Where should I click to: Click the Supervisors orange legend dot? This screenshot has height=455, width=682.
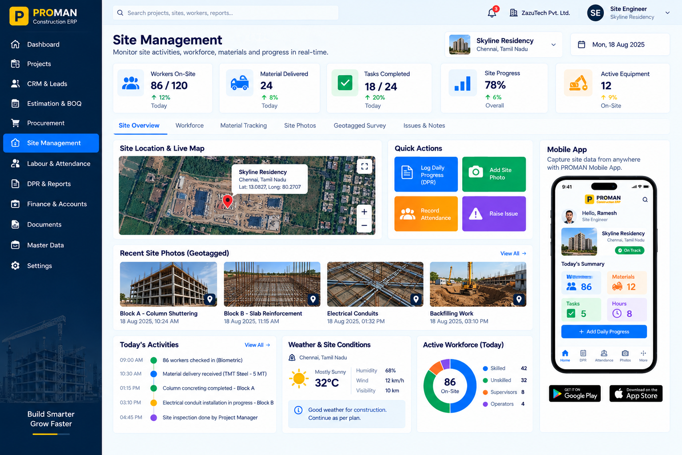tap(485, 392)
